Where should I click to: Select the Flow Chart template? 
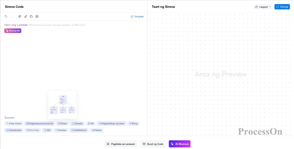pyautogui.click(x=14, y=123)
